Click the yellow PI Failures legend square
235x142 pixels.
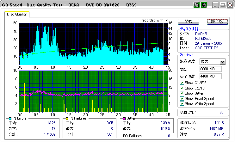coord(67,118)
